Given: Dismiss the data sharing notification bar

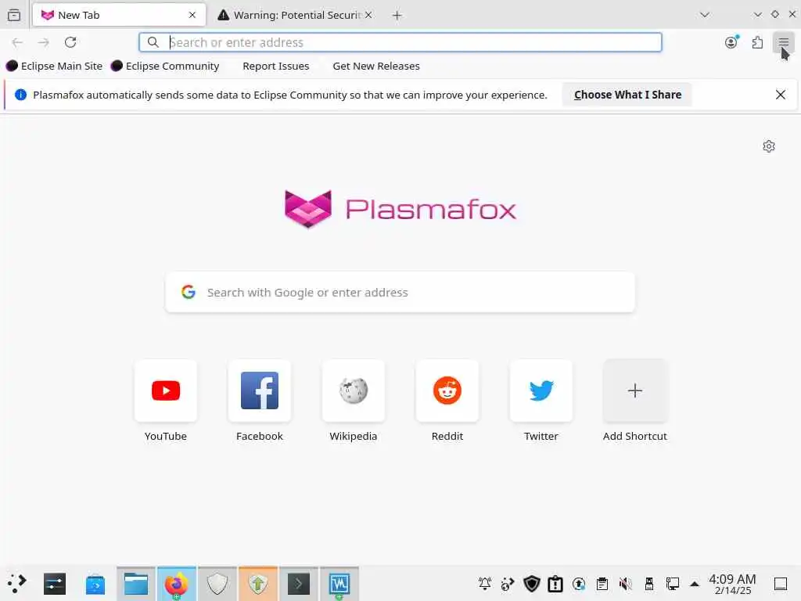Looking at the screenshot, I should click(780, 95).
